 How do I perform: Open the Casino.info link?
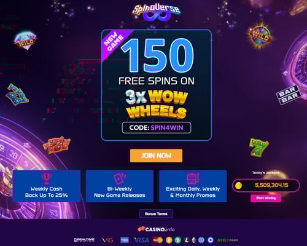(x=156, y=229)
